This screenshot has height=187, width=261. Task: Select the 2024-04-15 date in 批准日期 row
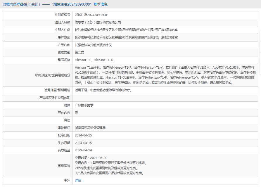(x=83, y=135)
